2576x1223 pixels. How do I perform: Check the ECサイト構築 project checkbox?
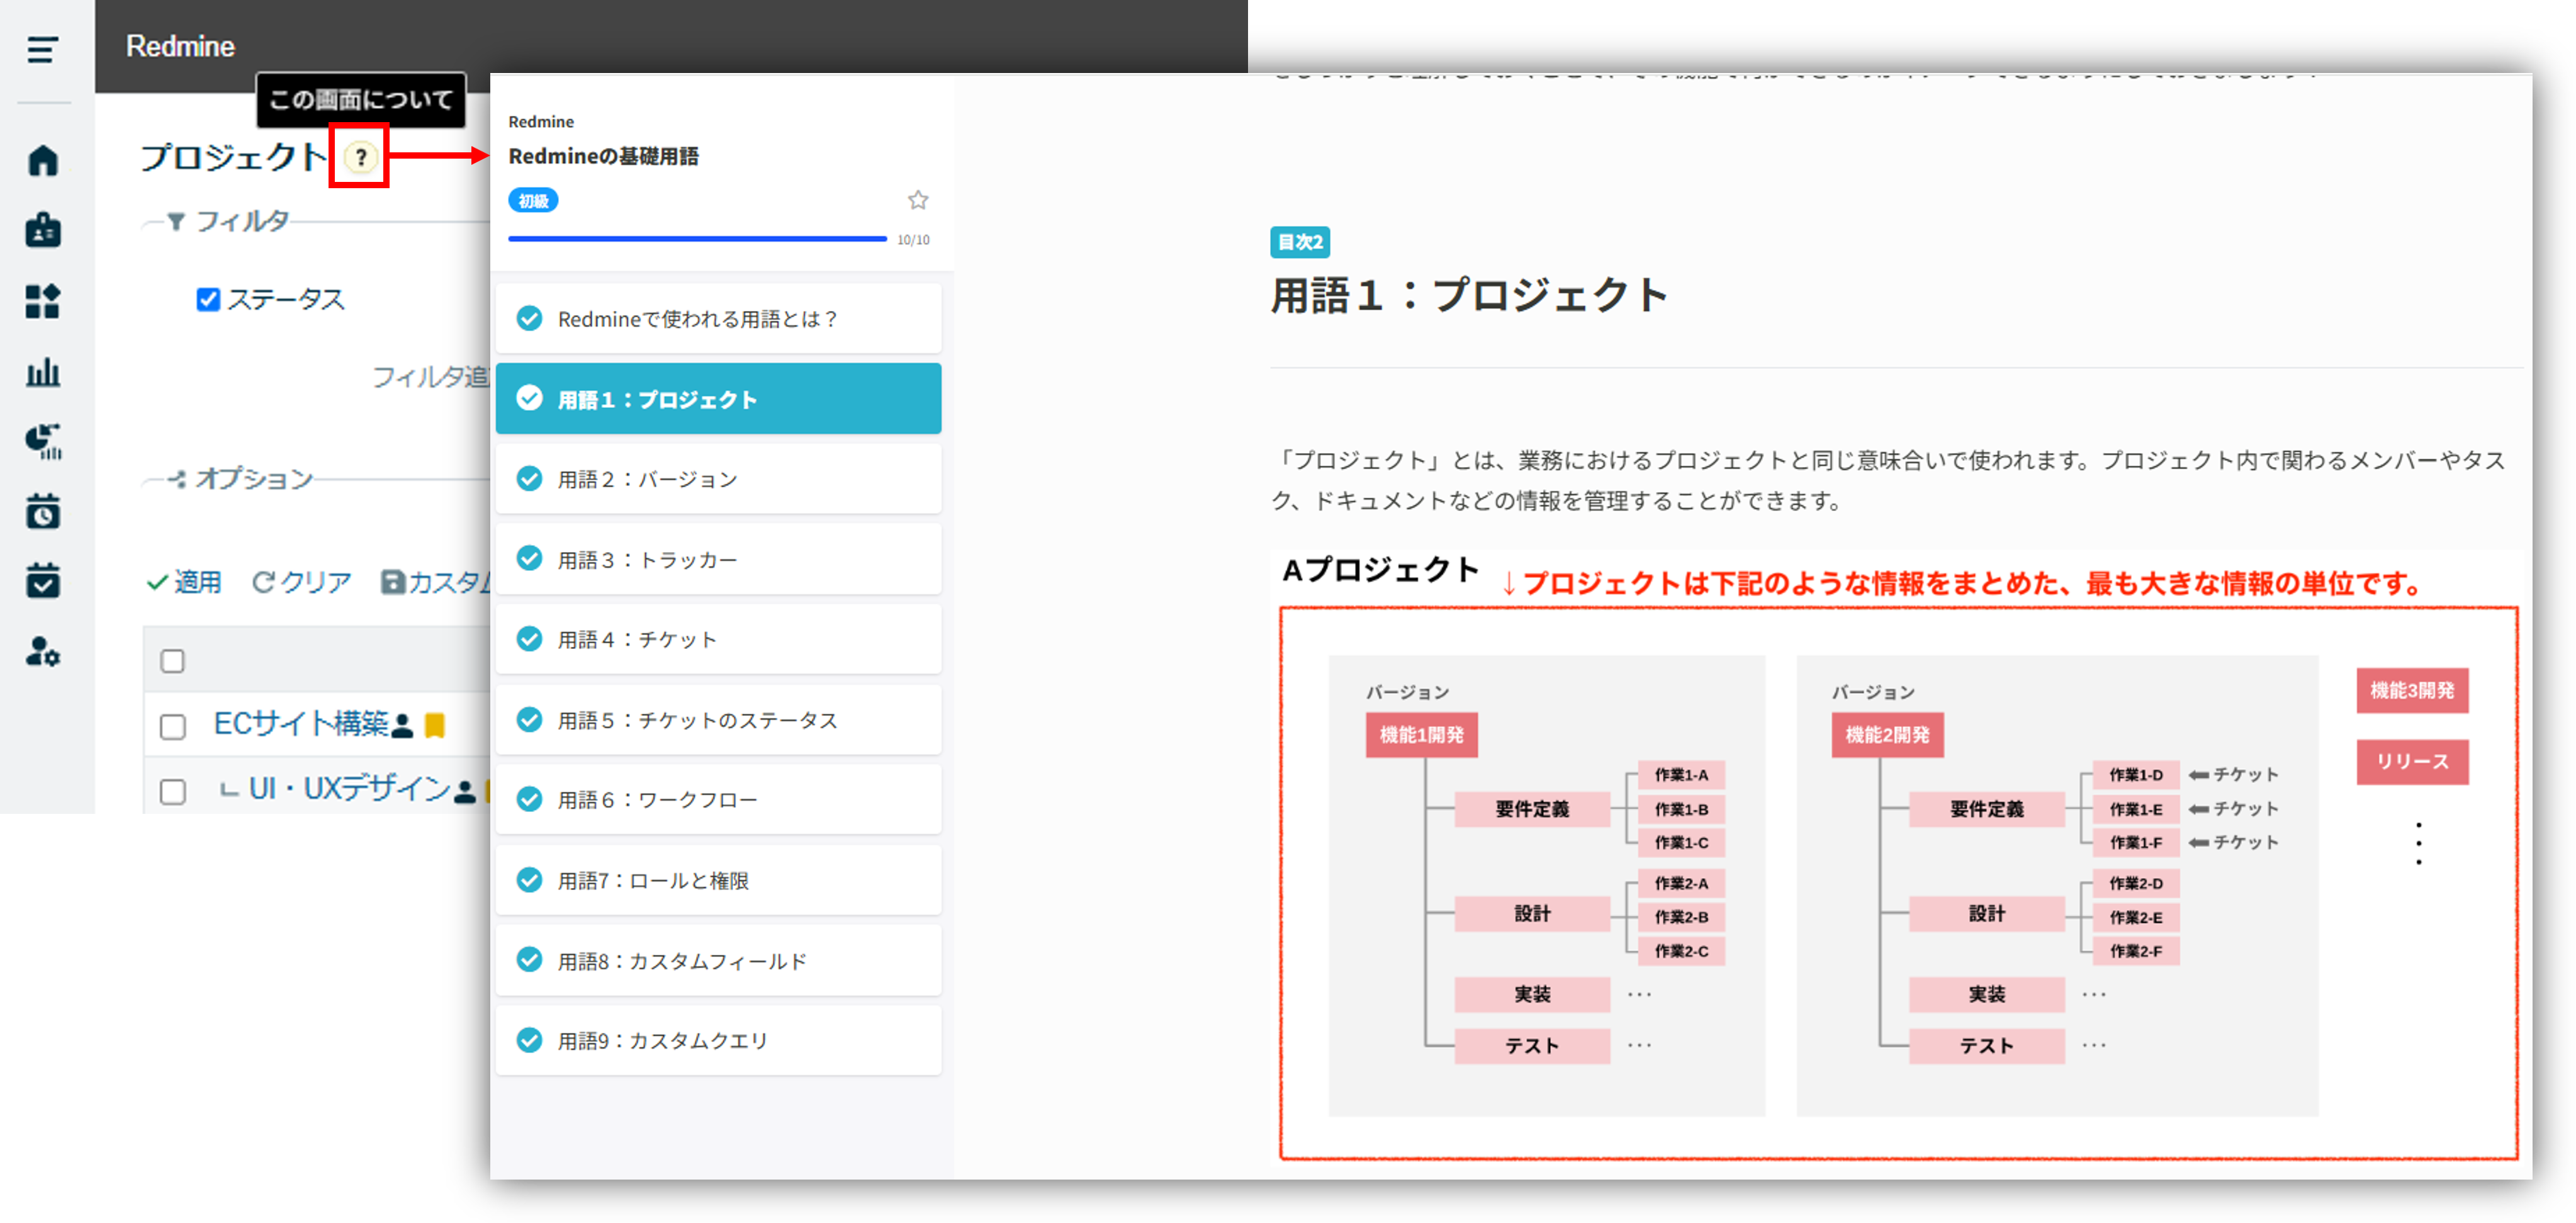click(x=173, y=726)
